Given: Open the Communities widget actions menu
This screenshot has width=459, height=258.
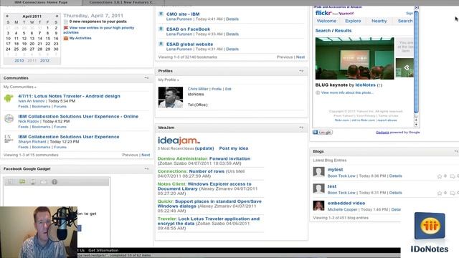Looking at the screenshot, I should click(146, 78).
